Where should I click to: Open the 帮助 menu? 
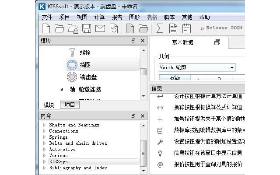point(204,17)
